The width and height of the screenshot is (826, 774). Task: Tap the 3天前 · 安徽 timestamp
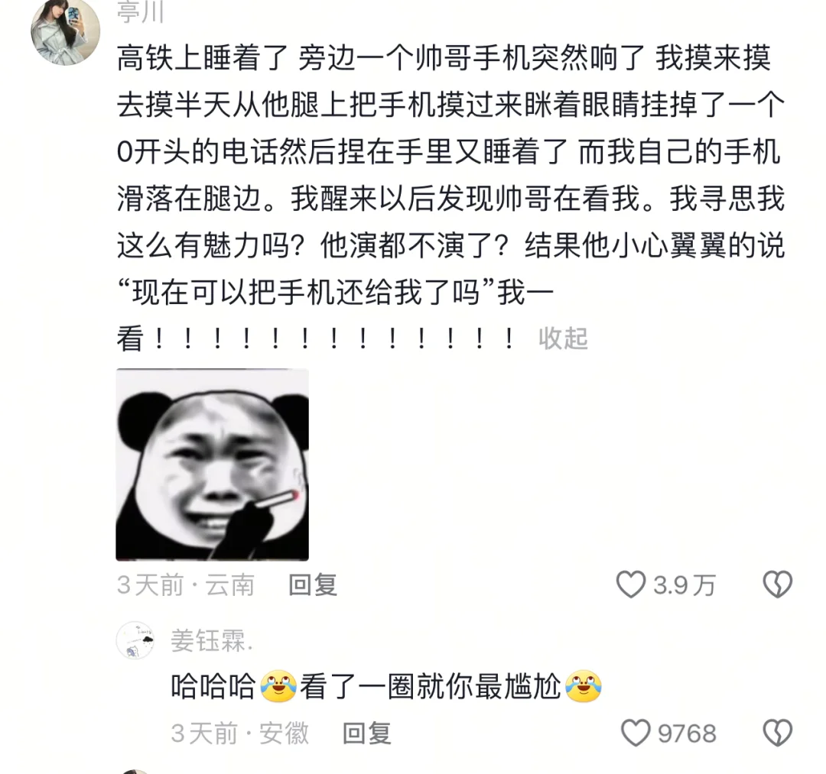239,734
